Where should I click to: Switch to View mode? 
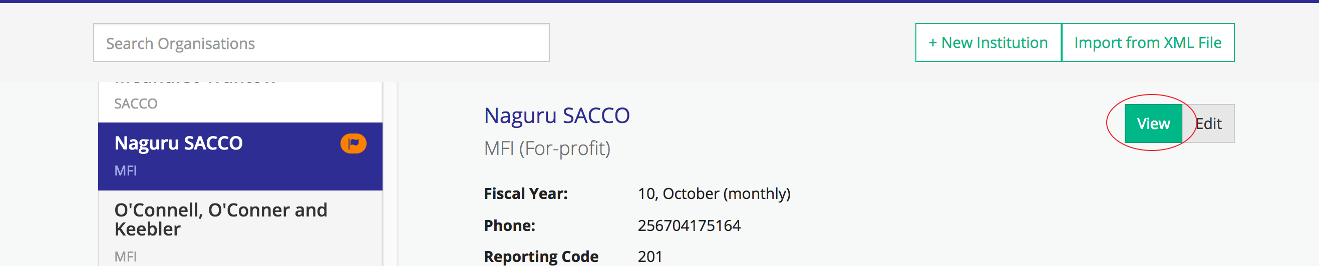[x=1153, y=124]
